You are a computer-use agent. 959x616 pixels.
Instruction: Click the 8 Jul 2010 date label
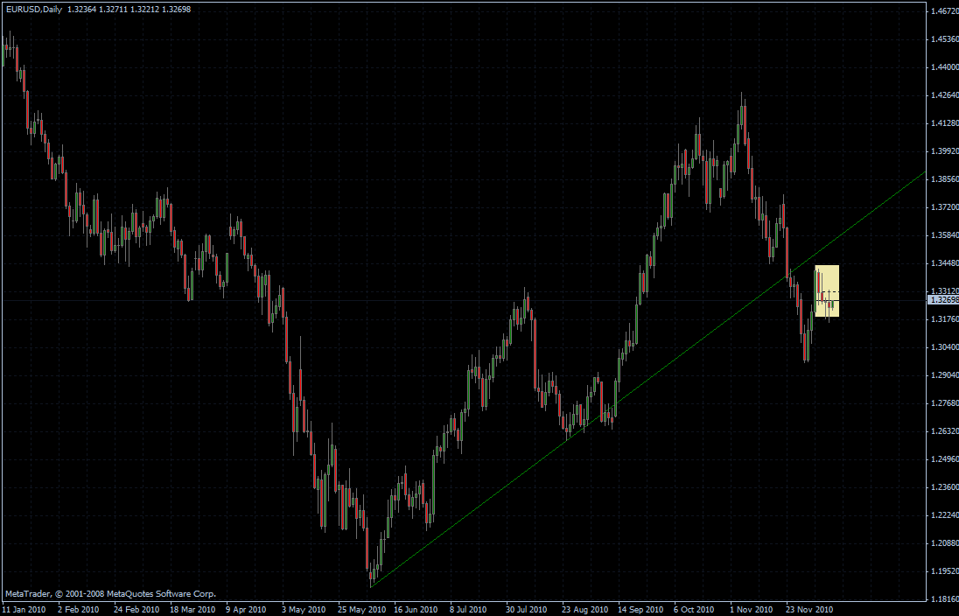[468, 609]
